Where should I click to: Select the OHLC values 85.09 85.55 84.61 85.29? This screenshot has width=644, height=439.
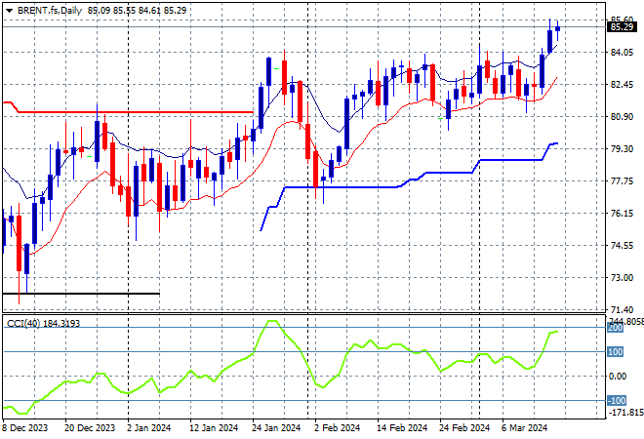(x=137, y=11)
